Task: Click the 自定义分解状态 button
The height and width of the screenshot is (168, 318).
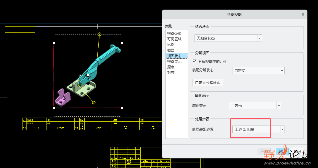Action: (x=208, y=83)
